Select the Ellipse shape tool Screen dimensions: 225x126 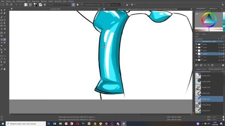5,20
